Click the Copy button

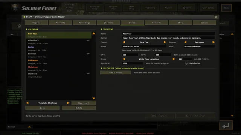[x=42, y=108]
